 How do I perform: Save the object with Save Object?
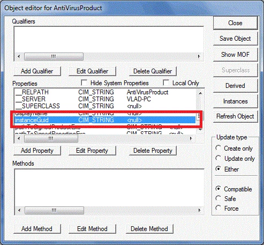(x=235, y=39)
